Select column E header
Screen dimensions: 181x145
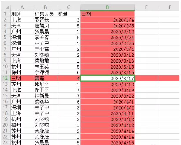[x=146, y=7]
